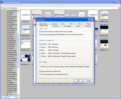121x99 pixels.
Task: Select the CPUCool folder icon
Action: [7, 13]
